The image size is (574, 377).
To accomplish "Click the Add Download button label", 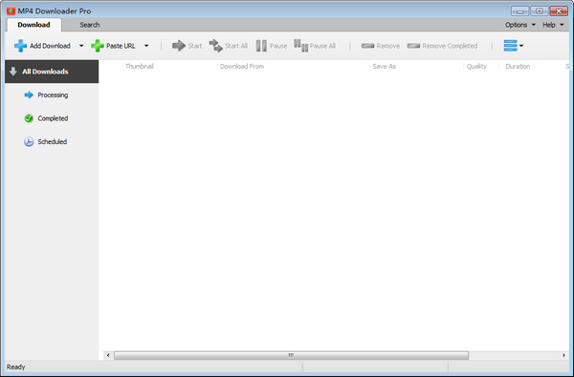I will (x=50, y=46).
